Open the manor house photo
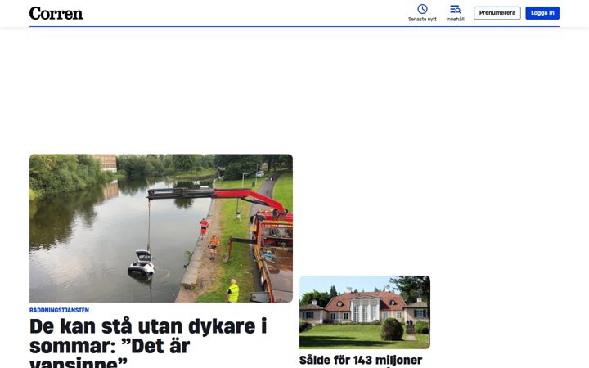This screenshot has width=589, height=368. [x=365, y=312]
